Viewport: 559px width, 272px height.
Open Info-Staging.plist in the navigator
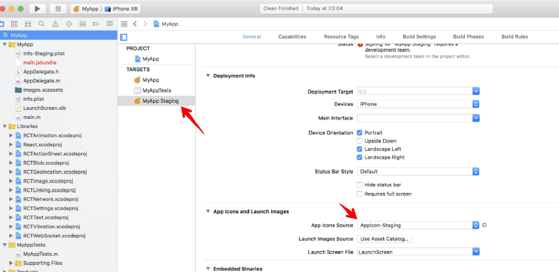tap(44, 54)
